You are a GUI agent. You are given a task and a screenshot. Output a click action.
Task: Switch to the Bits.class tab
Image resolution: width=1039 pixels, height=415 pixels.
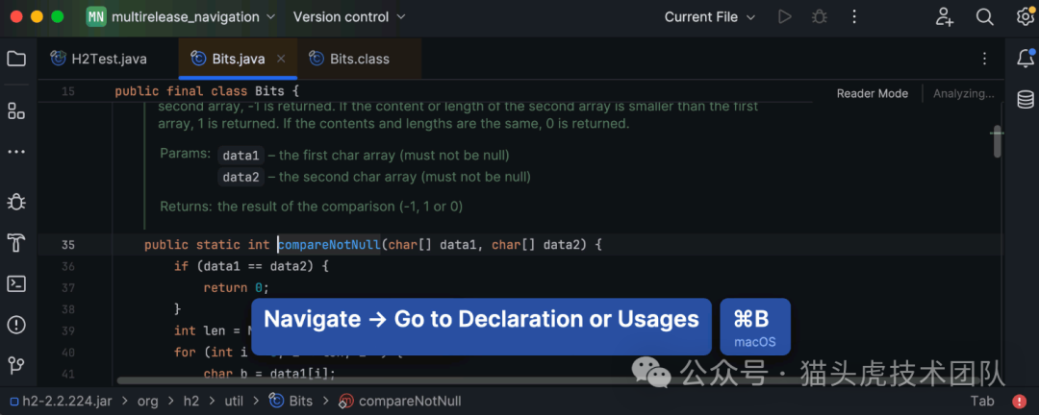tap(349, 59)
